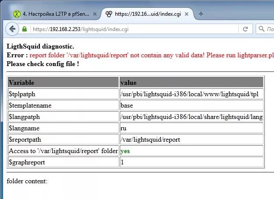Reload the page with the refresh icon
Screen dimensions: 274x199
tap(246, 29)
